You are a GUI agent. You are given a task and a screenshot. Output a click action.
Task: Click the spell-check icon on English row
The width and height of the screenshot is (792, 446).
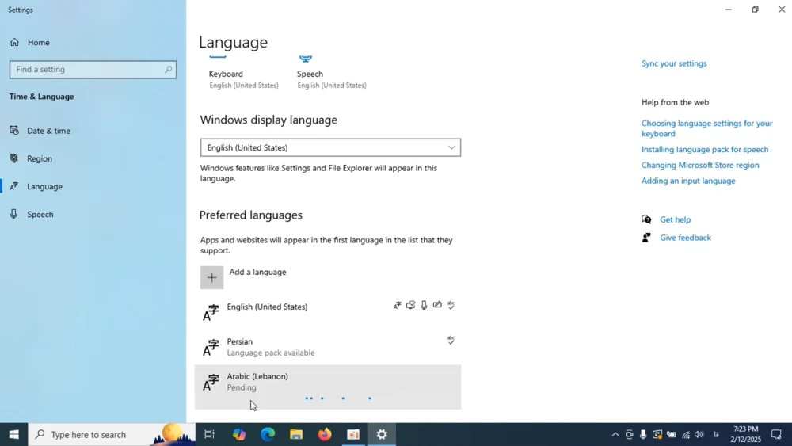451,304
